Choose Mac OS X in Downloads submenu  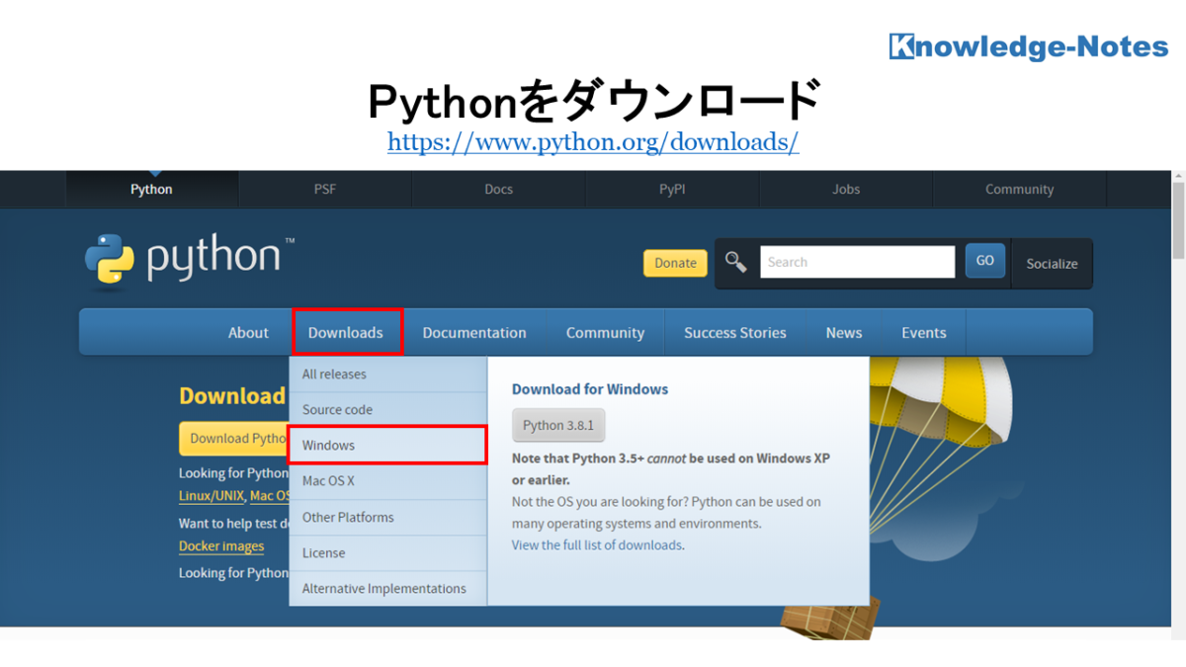[x=387, y=481]
